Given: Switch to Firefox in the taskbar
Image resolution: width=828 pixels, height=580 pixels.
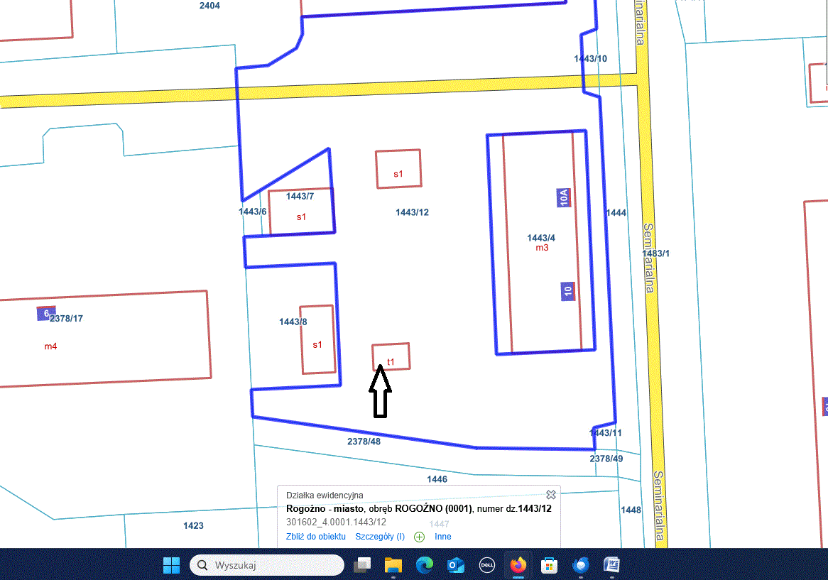Looking at the screenshot, I should click(518, 565).
